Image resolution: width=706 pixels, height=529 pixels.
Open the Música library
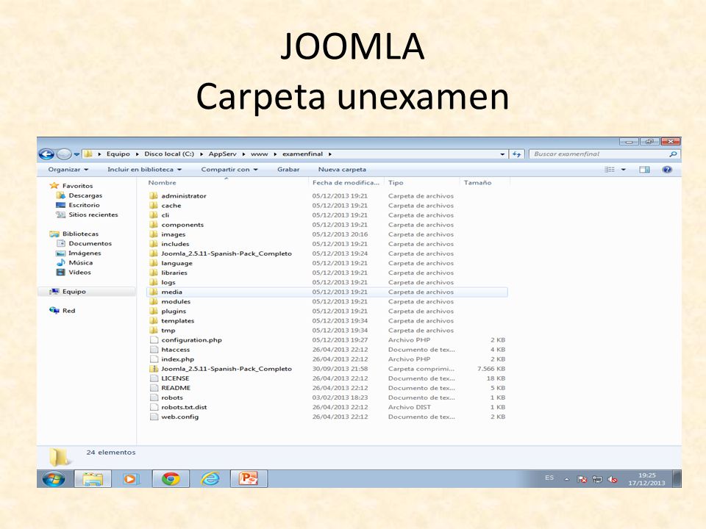click(81, 263)
